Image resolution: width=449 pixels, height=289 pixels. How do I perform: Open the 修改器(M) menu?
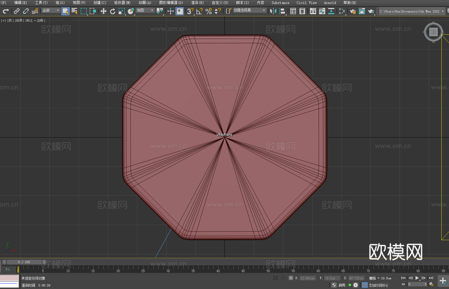coord(122,3)
